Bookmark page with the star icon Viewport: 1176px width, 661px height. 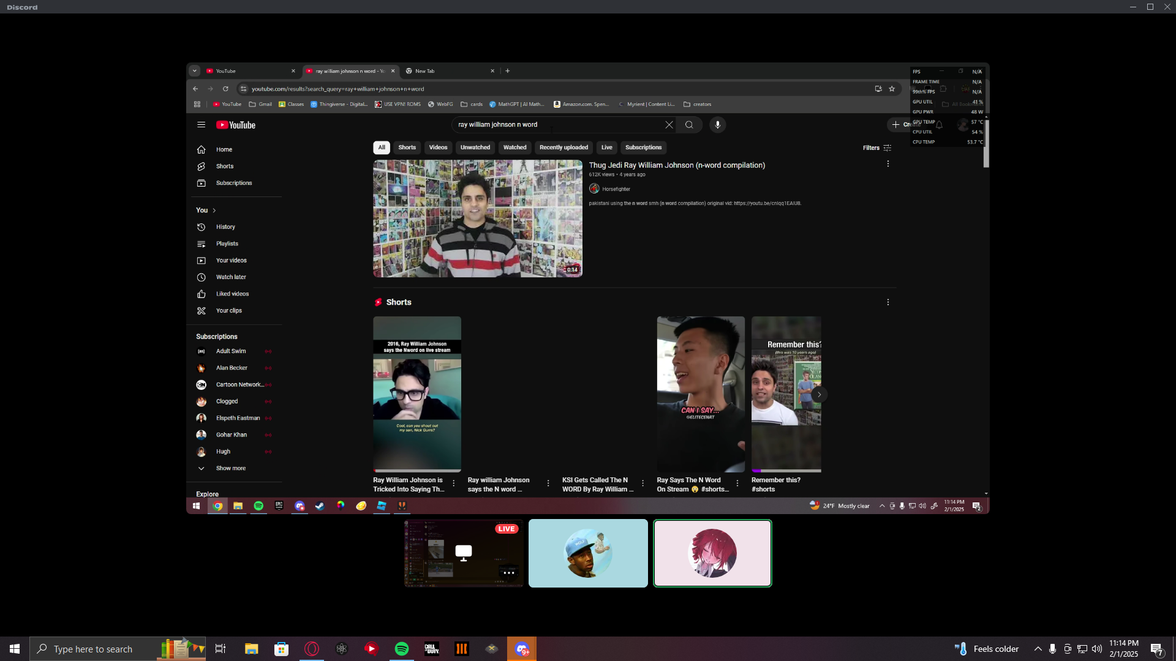coord(892,89)
